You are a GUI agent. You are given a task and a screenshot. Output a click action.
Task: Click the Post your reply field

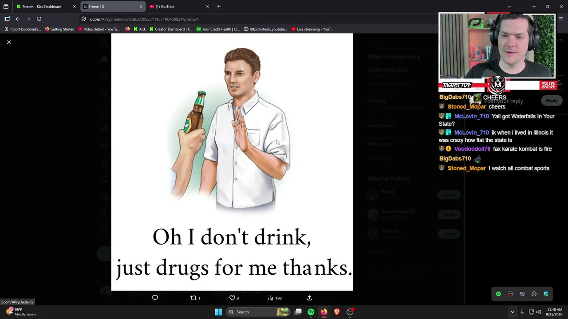point(503,101)
